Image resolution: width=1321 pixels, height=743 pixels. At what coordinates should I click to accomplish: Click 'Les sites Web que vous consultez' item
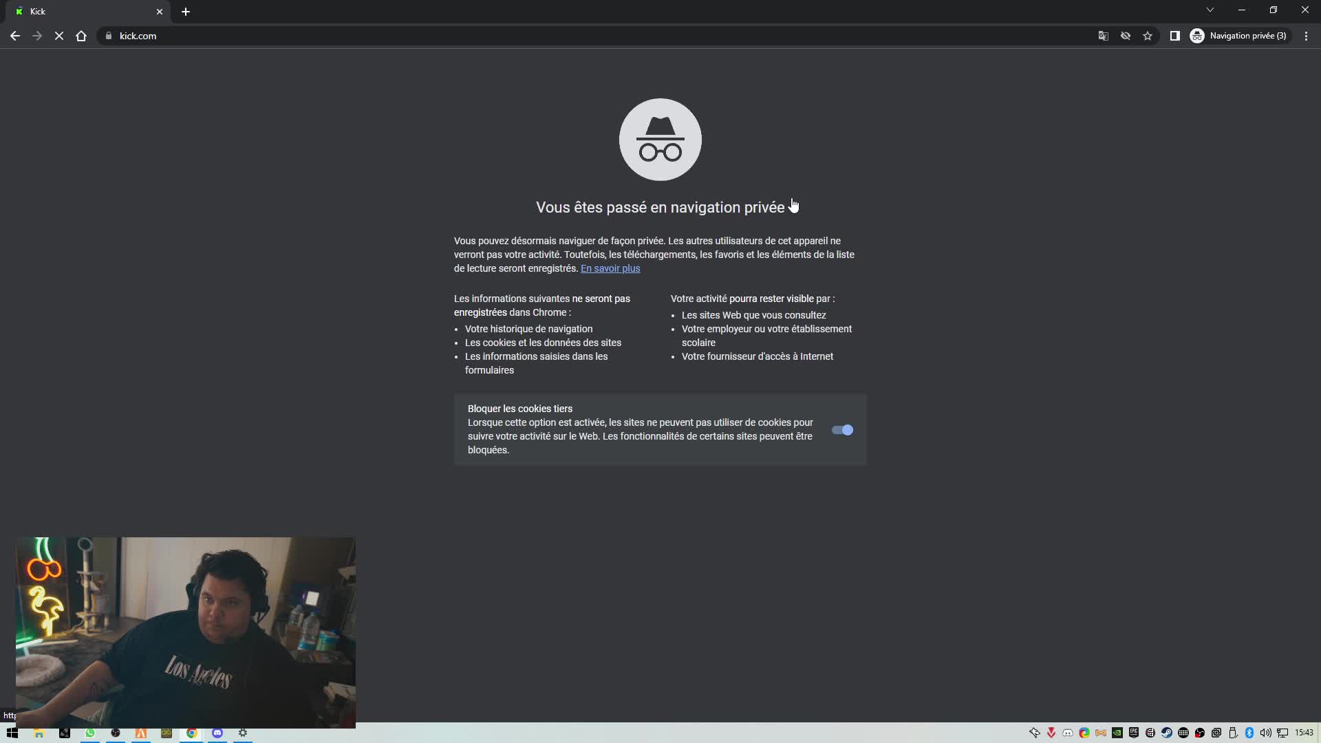click(x=753, y=315)
